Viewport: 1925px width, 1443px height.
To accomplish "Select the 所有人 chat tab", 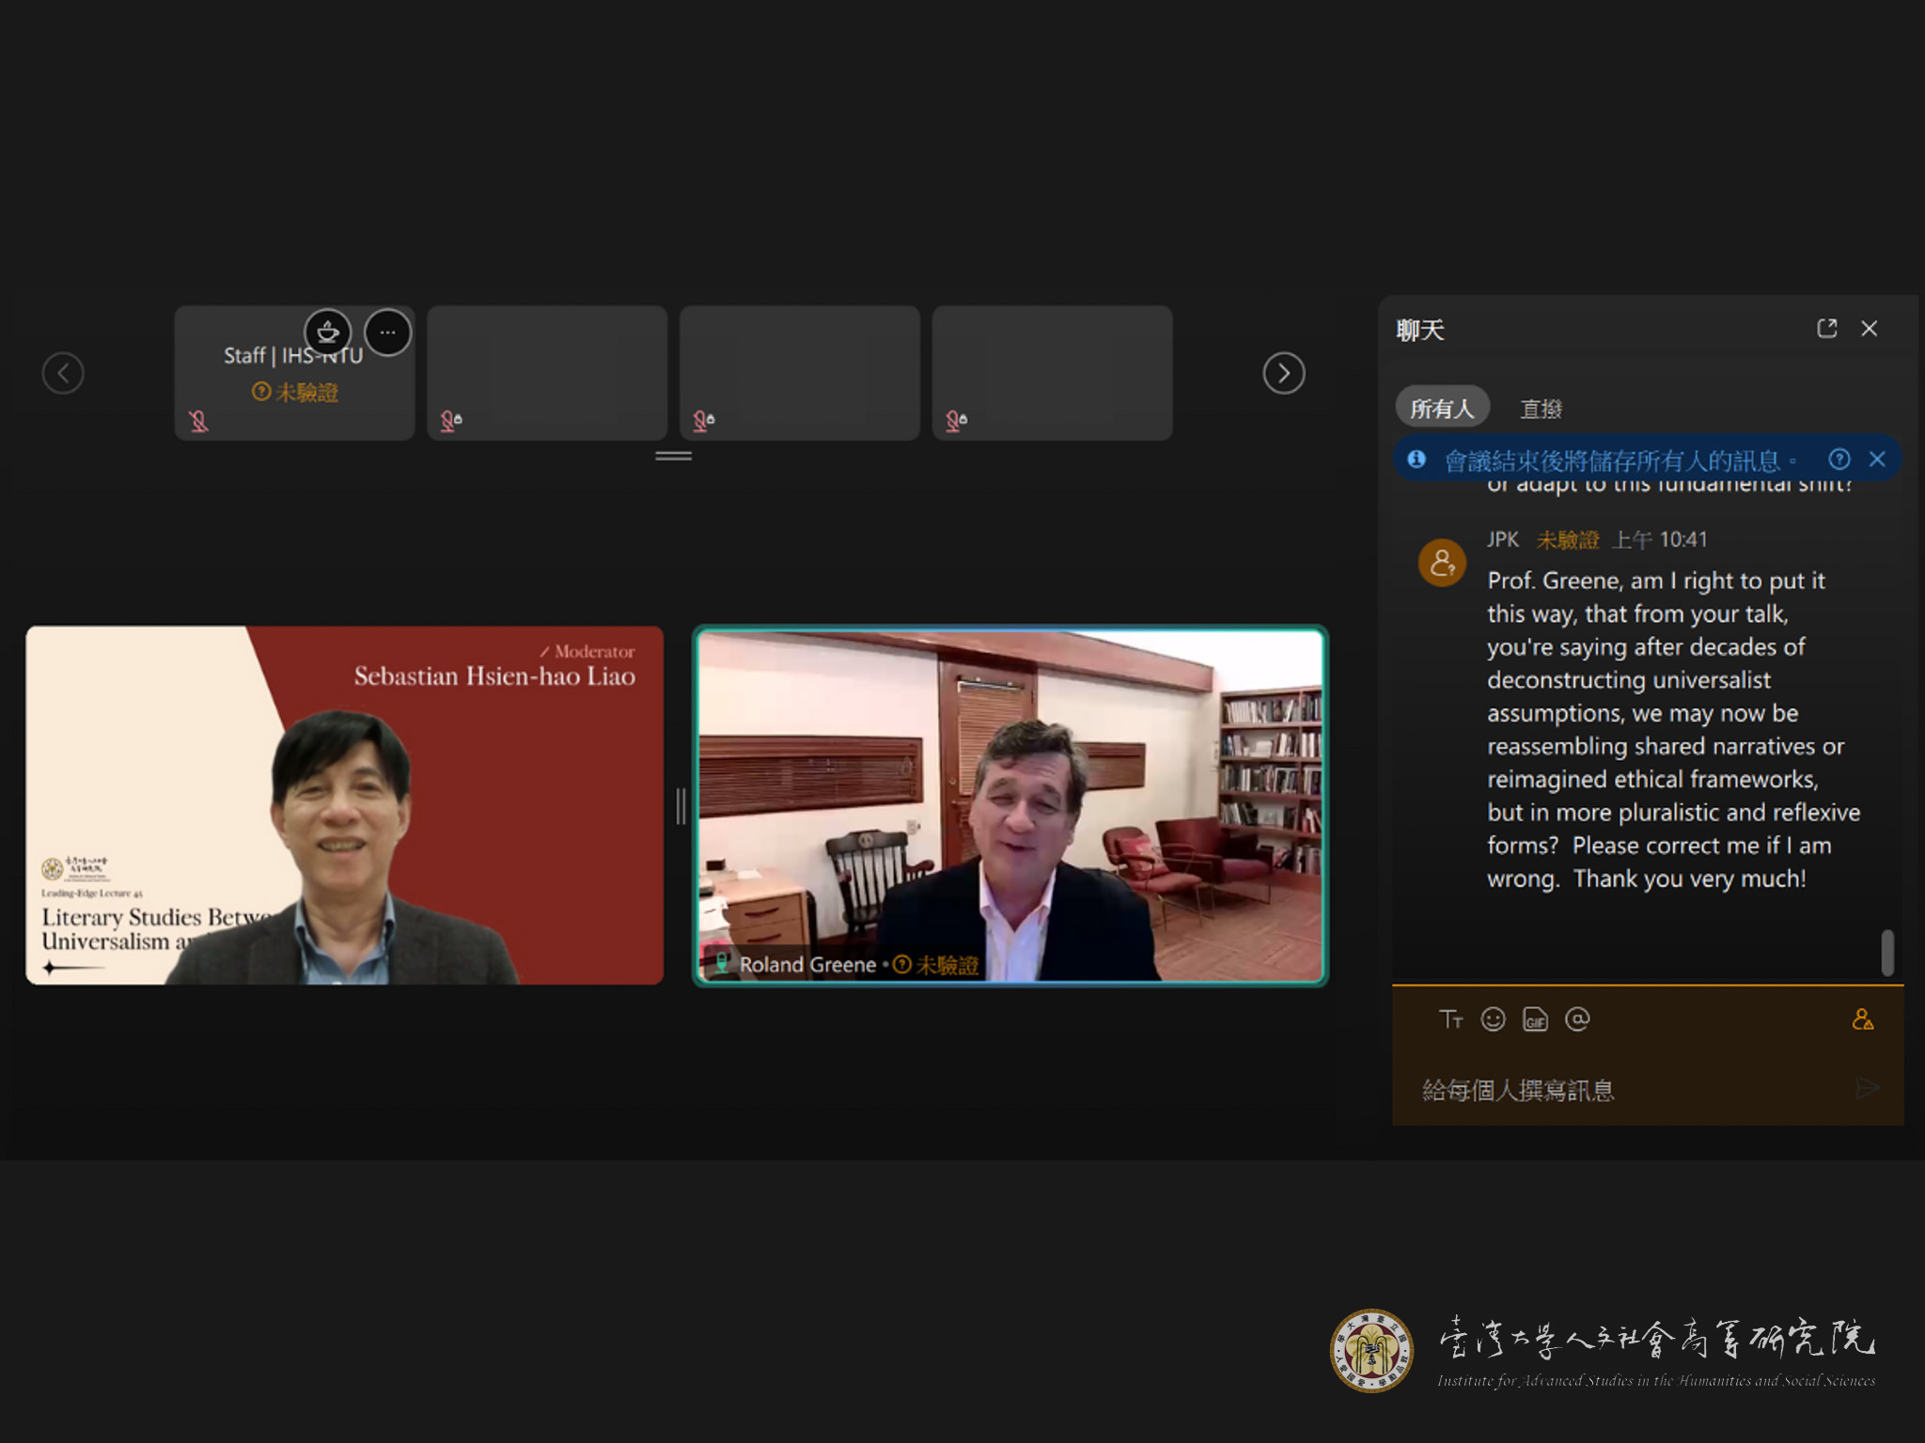I will pos(1442,409).
